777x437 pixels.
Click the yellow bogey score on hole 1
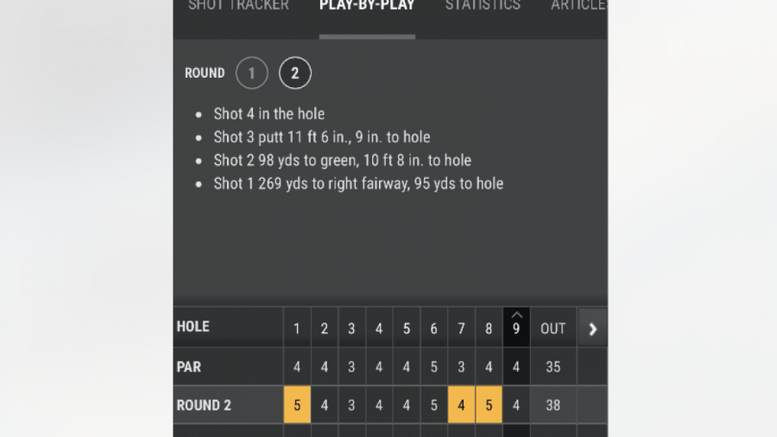click(297, 405)
